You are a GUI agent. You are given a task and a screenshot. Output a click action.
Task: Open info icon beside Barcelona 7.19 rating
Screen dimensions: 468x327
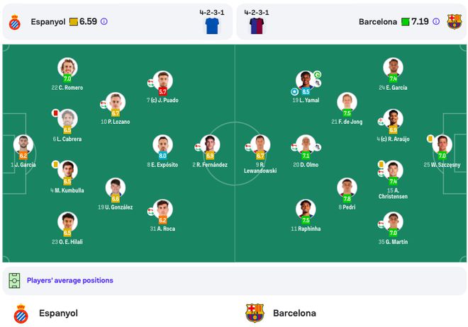pos(436,22)
